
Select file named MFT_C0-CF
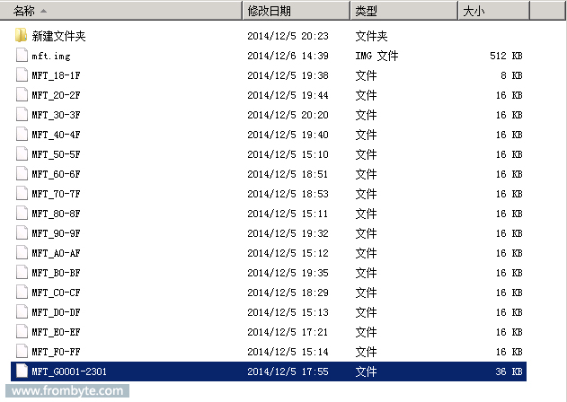coord(56,293)
